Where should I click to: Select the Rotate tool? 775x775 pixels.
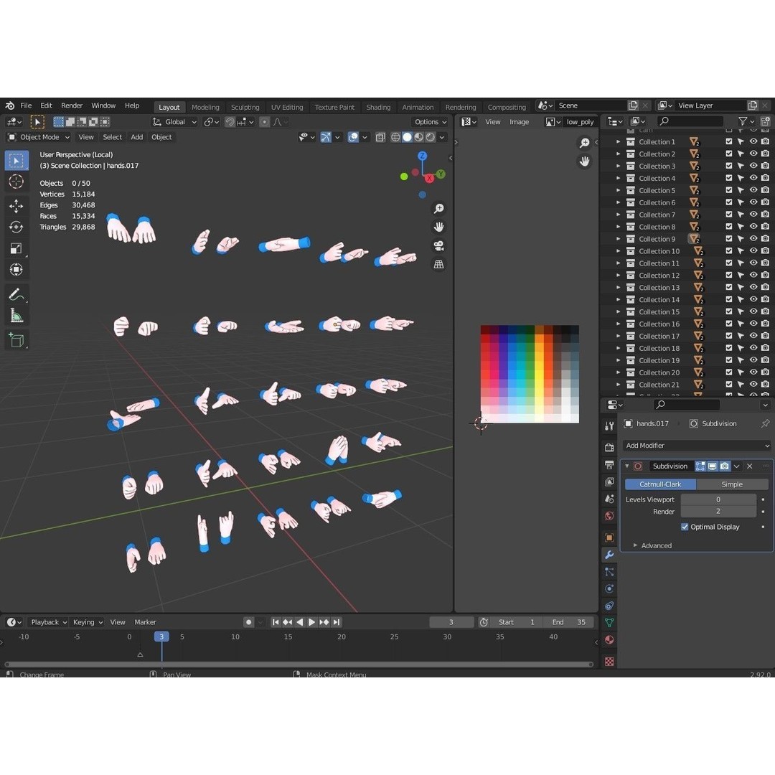pos(17,227)
